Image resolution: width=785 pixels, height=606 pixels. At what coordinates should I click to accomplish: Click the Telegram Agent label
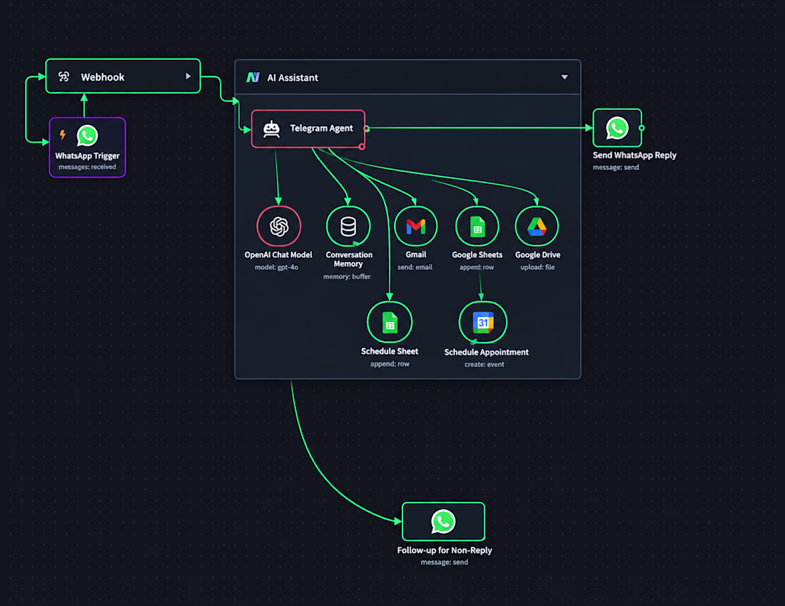(321, 128)
